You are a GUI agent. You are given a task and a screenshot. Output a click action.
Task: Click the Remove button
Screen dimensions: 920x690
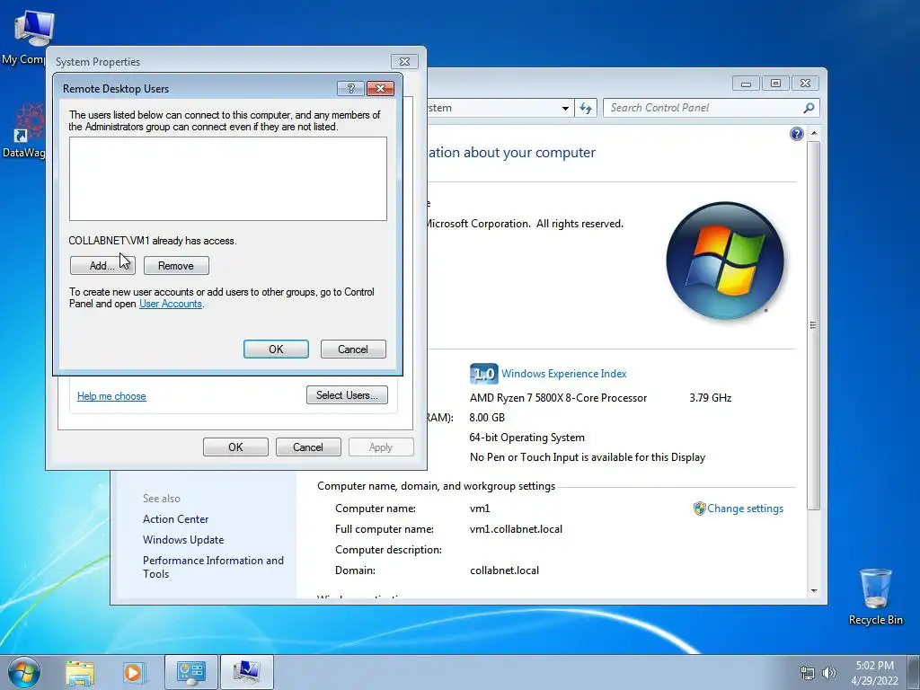(176, 266)
